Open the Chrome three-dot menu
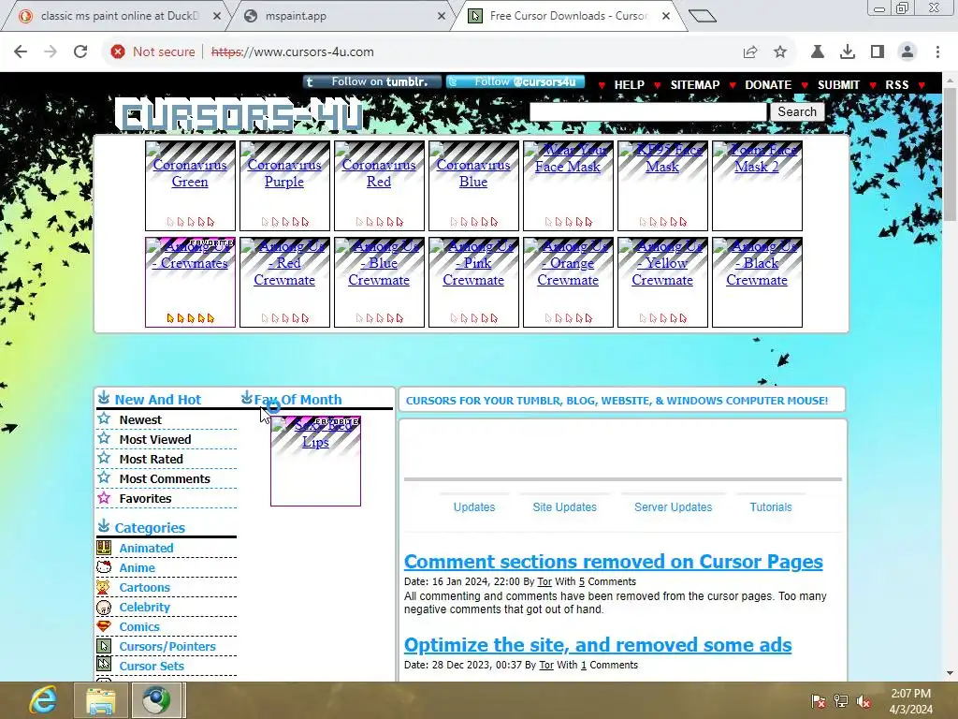Image resolution: width=958 pixels, height=719 pixels. tap(937, 52)
